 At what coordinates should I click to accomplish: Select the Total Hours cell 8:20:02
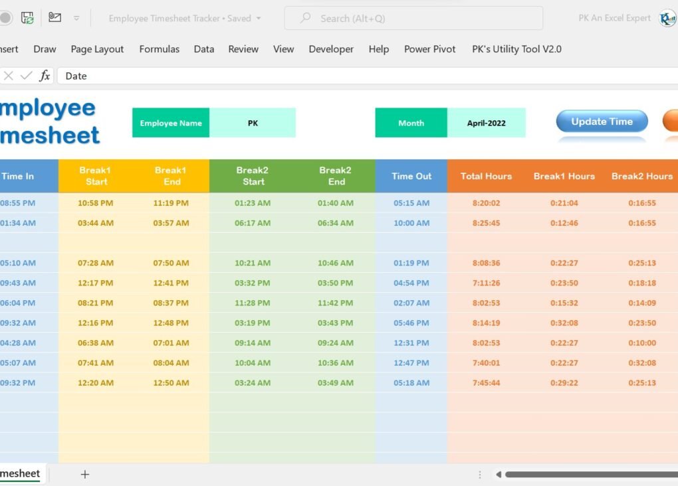[x=486, y=202]
